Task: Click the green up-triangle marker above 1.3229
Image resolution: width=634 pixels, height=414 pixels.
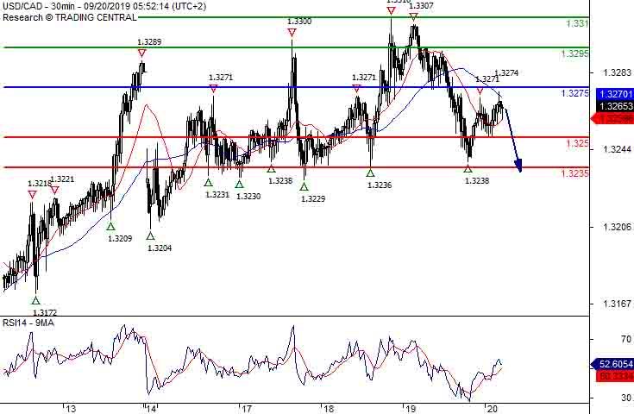Action: 304,186
